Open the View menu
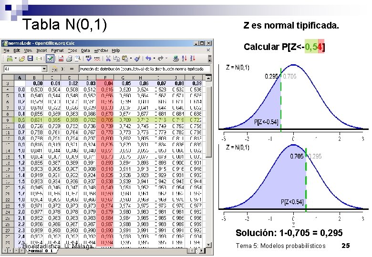372x257 pixels. point(28,50)
